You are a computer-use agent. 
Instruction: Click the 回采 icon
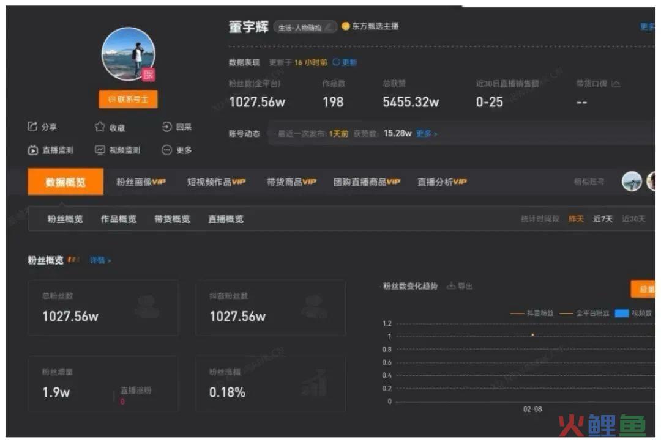point(166,127)
